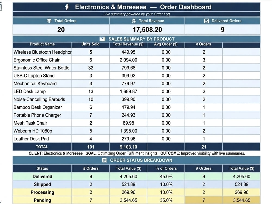Select the Ergonomic Office Chair cell

[42, 60]
